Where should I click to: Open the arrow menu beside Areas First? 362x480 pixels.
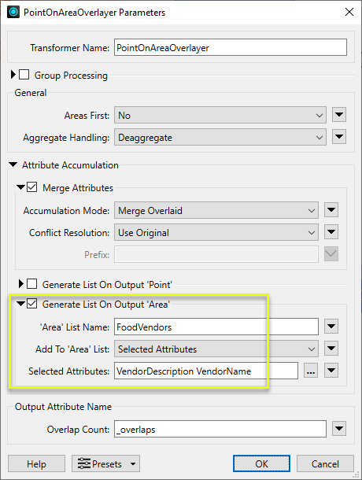[x=339, y=115]
